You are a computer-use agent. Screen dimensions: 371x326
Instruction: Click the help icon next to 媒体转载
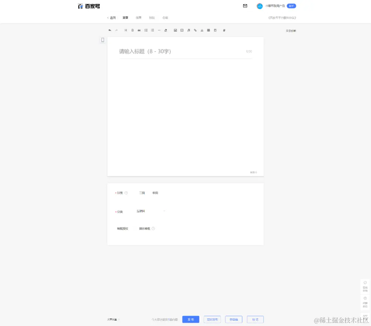pos(153,229)
